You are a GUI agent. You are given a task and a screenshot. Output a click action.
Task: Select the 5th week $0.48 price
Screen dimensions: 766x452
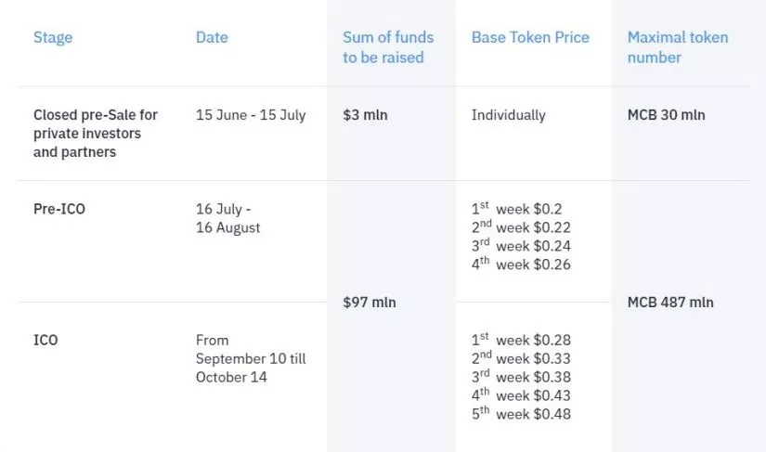coord(521,415)
